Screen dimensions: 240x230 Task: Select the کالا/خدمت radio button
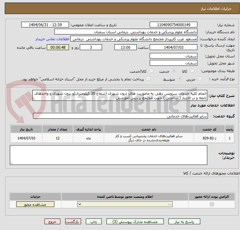coord(151,71)
